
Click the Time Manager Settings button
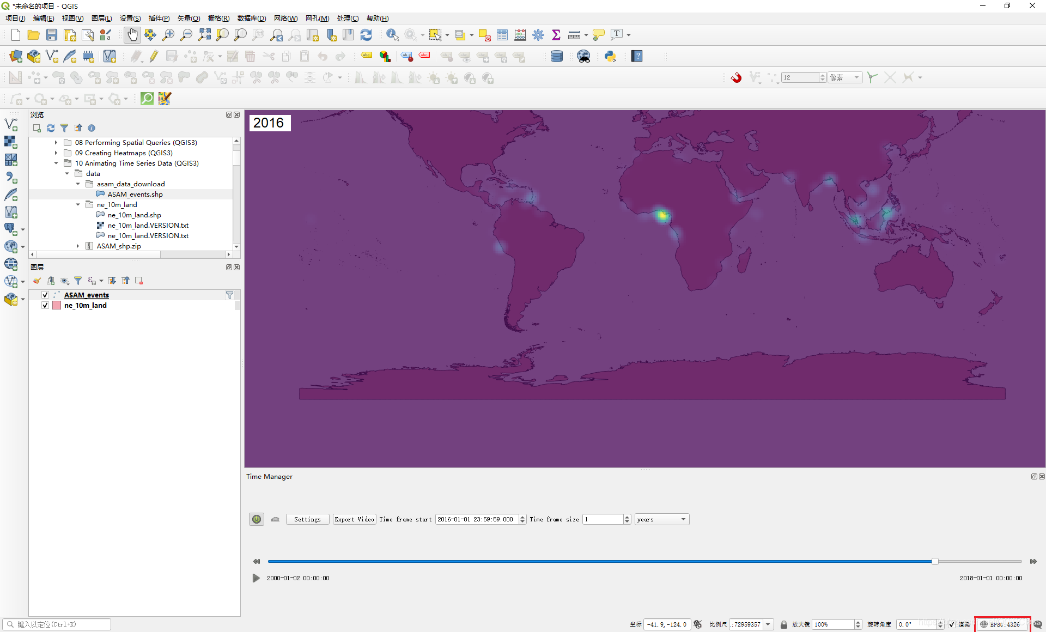point(307,519)
